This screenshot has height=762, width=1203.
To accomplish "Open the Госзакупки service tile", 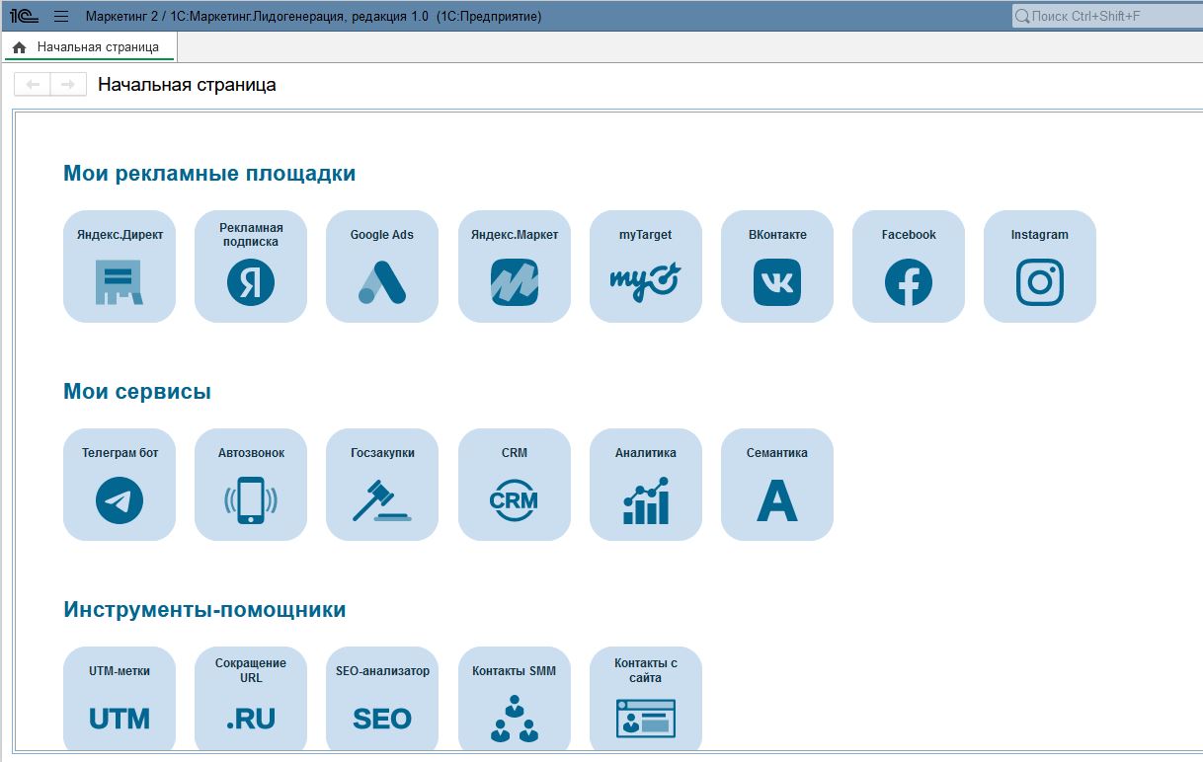I will point(382,485).
